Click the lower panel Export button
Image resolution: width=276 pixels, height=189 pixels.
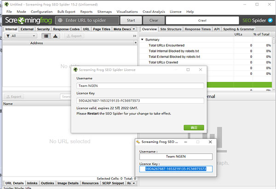tap(14, 97)
